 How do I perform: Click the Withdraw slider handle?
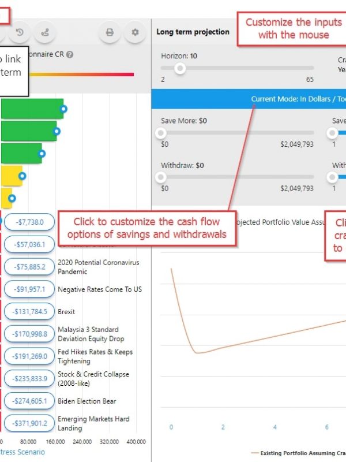coord(161,177)
